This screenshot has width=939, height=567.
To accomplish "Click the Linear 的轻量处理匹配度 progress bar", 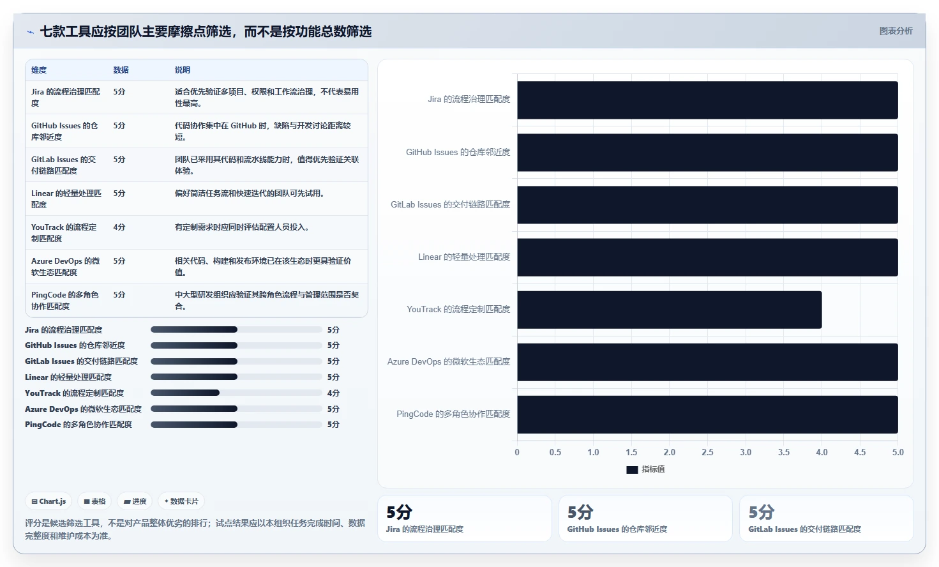I will [x=236, y=377].
